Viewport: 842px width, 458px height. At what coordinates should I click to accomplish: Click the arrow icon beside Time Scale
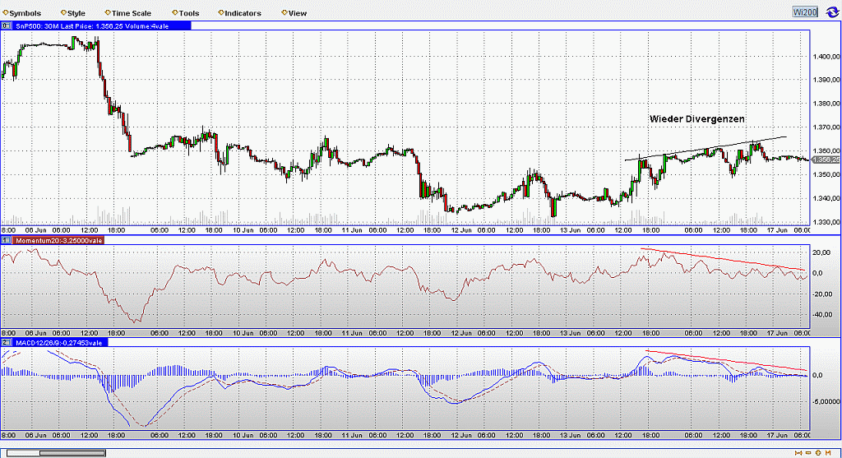pyautogui.click(x=108, y=12)
